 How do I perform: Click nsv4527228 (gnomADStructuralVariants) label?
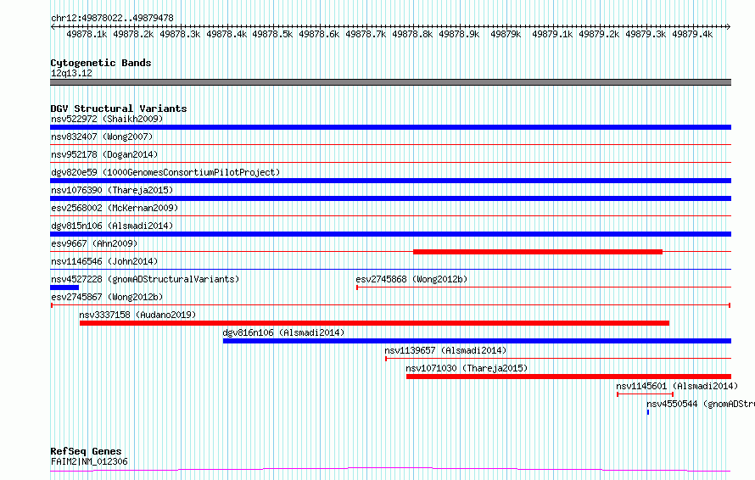click(x=145, y=279)
